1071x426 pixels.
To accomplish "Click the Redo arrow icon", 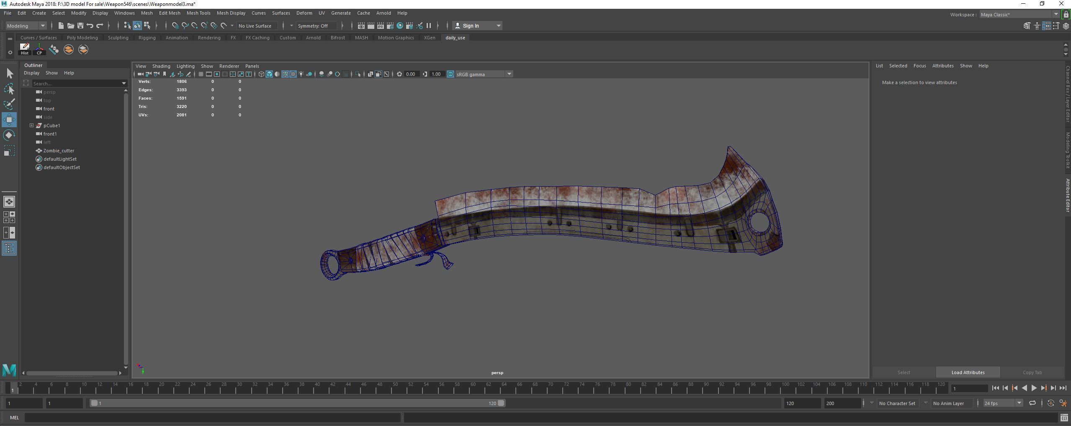I will (100, 26).
